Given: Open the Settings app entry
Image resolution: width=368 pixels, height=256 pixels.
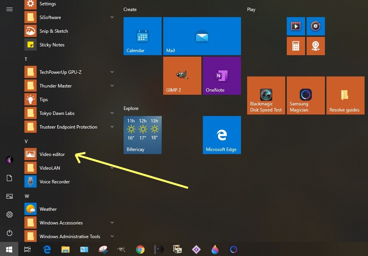Looking at the screenshot, I should pyautogui.click(x=69, y=4).
